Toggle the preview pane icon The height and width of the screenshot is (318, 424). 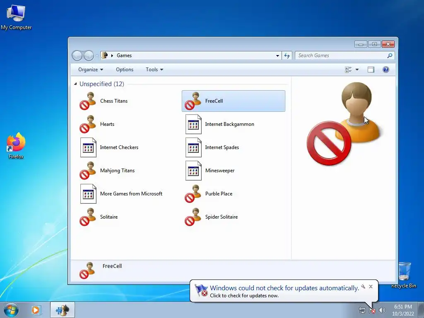coord(371,70)
